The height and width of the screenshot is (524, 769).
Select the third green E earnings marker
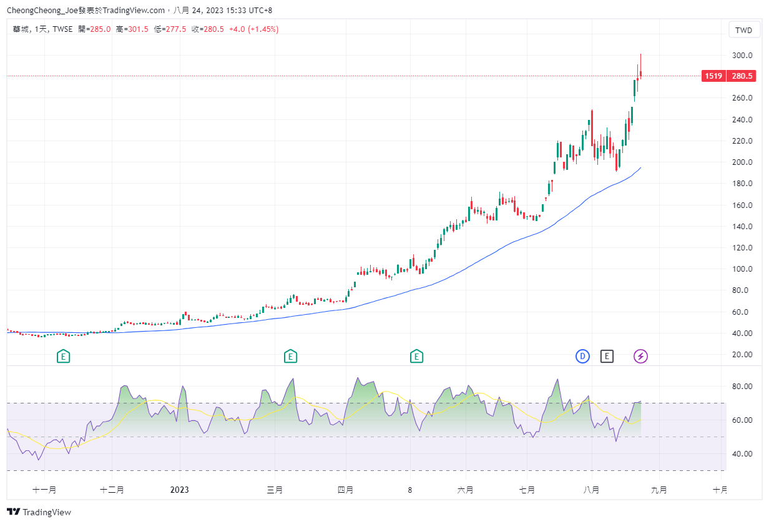click(416, 357)
